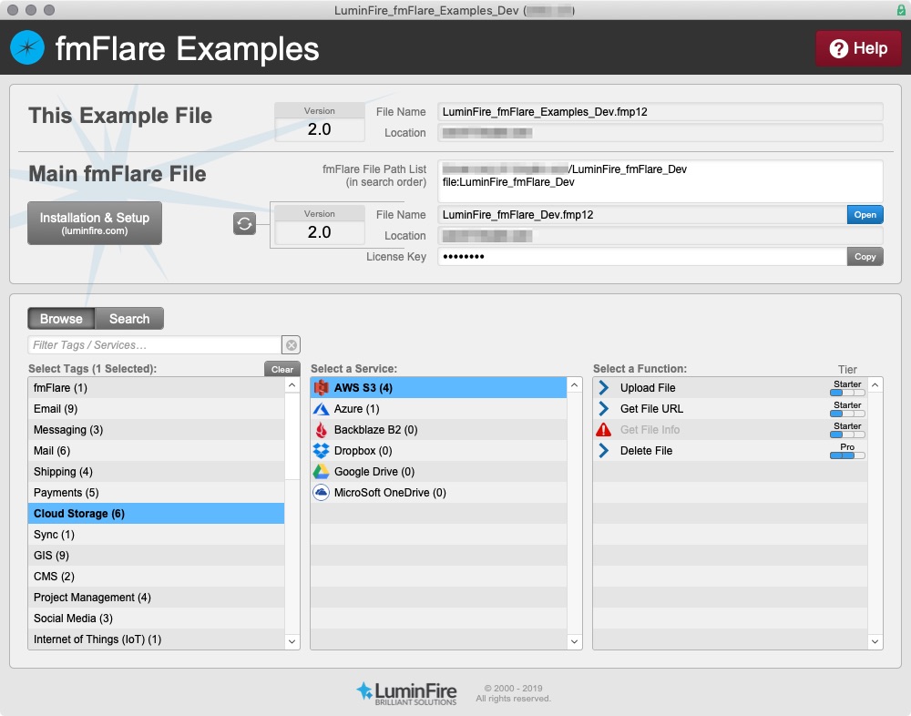Select the Project Management (4) tag
Image resolution: width=911 pixels, height=716 pixels.
(x=157, y=597)
